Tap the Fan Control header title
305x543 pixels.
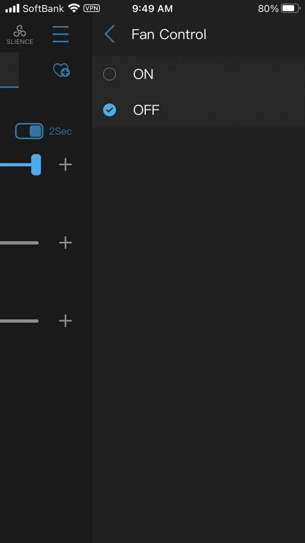click(169, 34)
